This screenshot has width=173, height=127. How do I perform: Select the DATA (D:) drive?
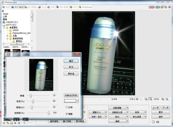(x=11, y=25)
